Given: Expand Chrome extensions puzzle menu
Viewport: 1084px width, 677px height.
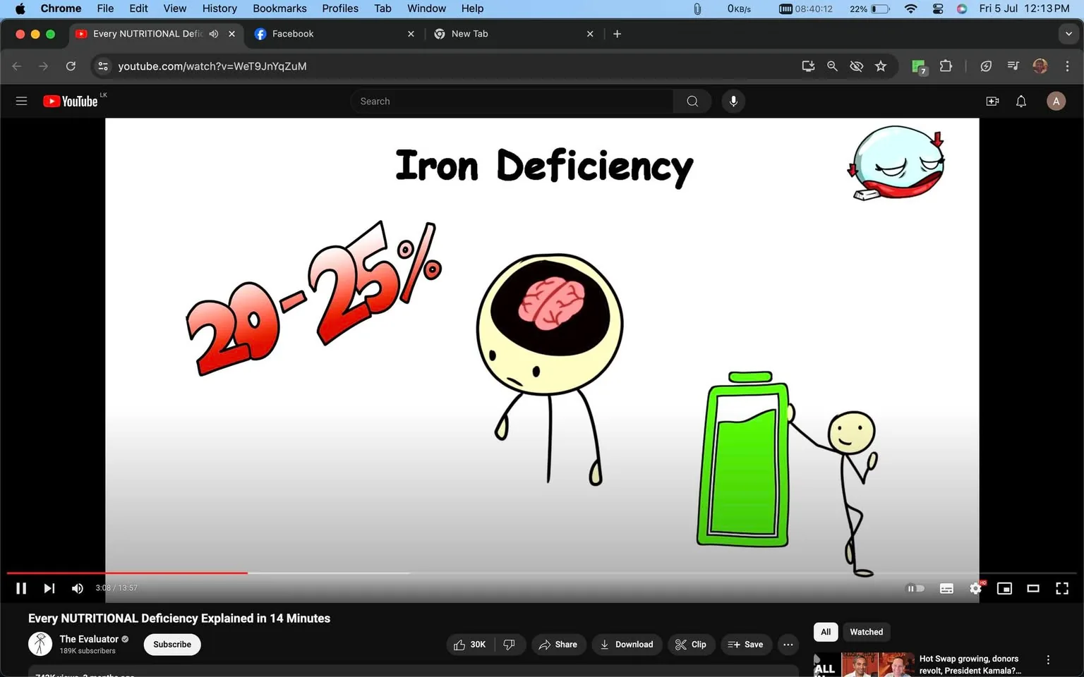Looking at the screenshot, I should [x=946, y=66].
